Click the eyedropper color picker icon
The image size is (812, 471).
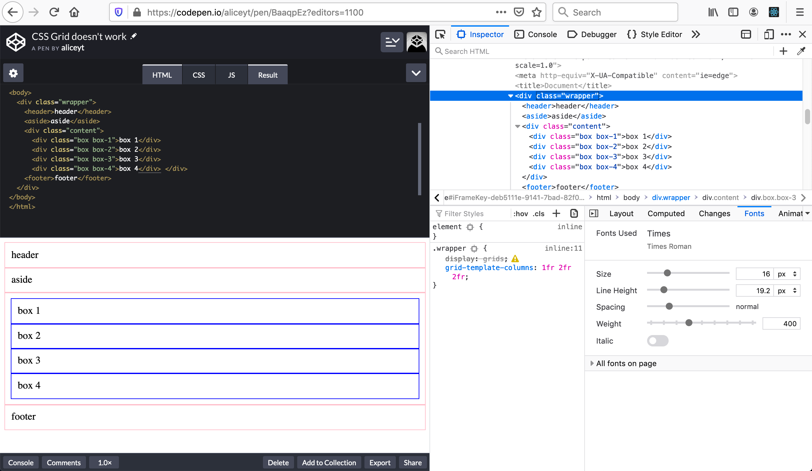[801, 51]
